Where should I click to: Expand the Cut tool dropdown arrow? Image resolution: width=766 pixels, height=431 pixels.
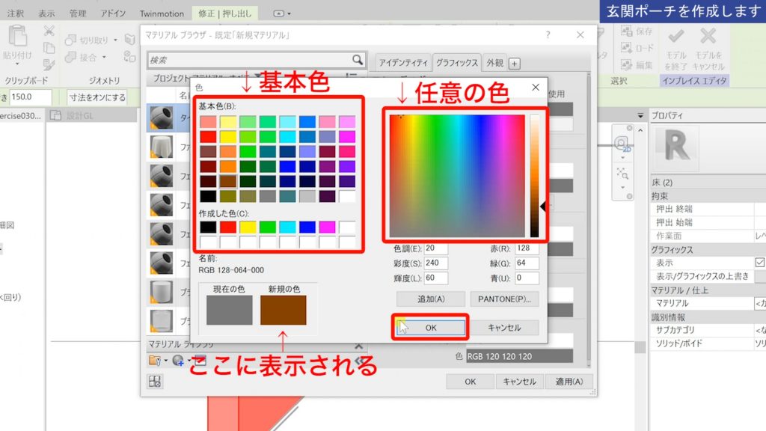[x=115, y=40]
